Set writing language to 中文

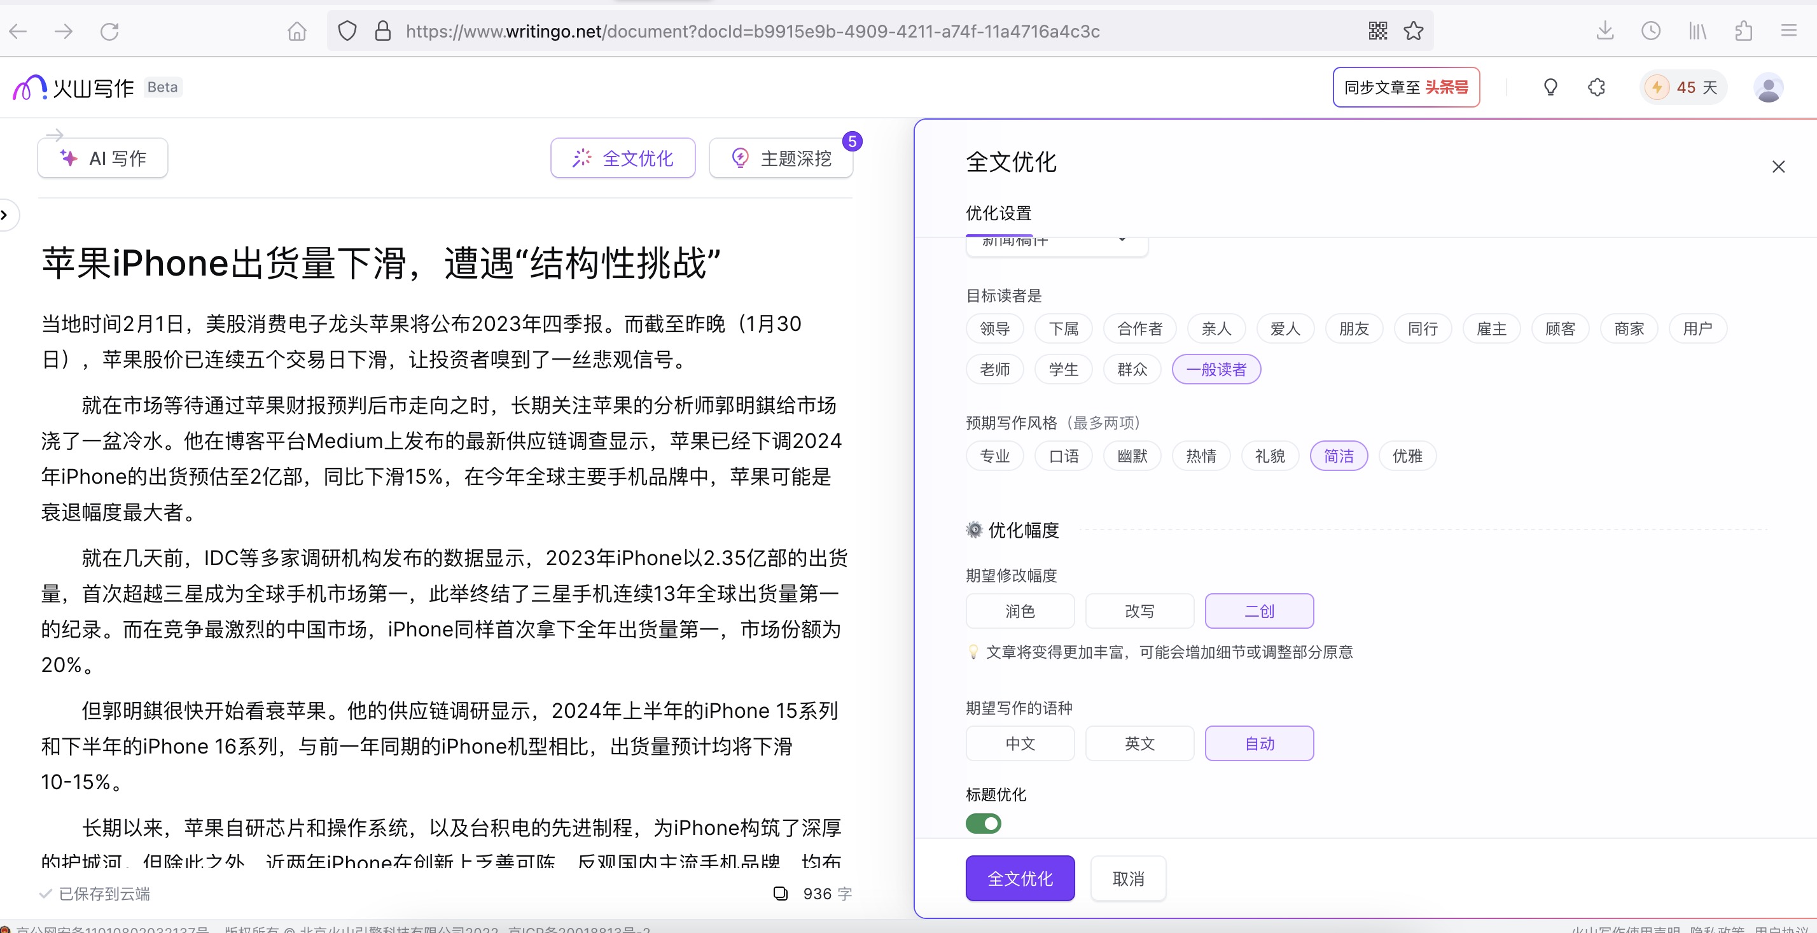pyautogui.click(x=1020, y=743)
